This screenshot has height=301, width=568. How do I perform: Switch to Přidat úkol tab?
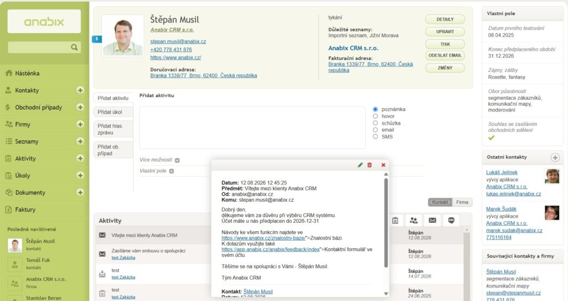pyautogui.click(x=113, y=112)
